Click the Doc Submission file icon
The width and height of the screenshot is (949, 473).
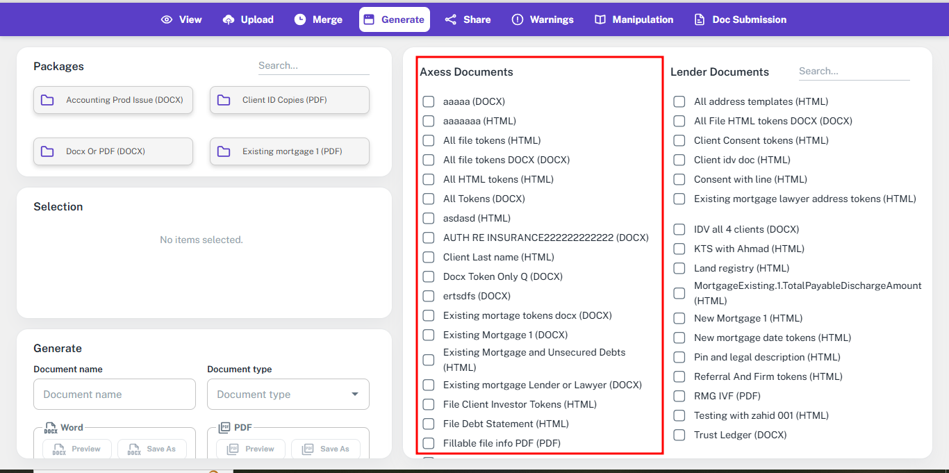(700, 19)
